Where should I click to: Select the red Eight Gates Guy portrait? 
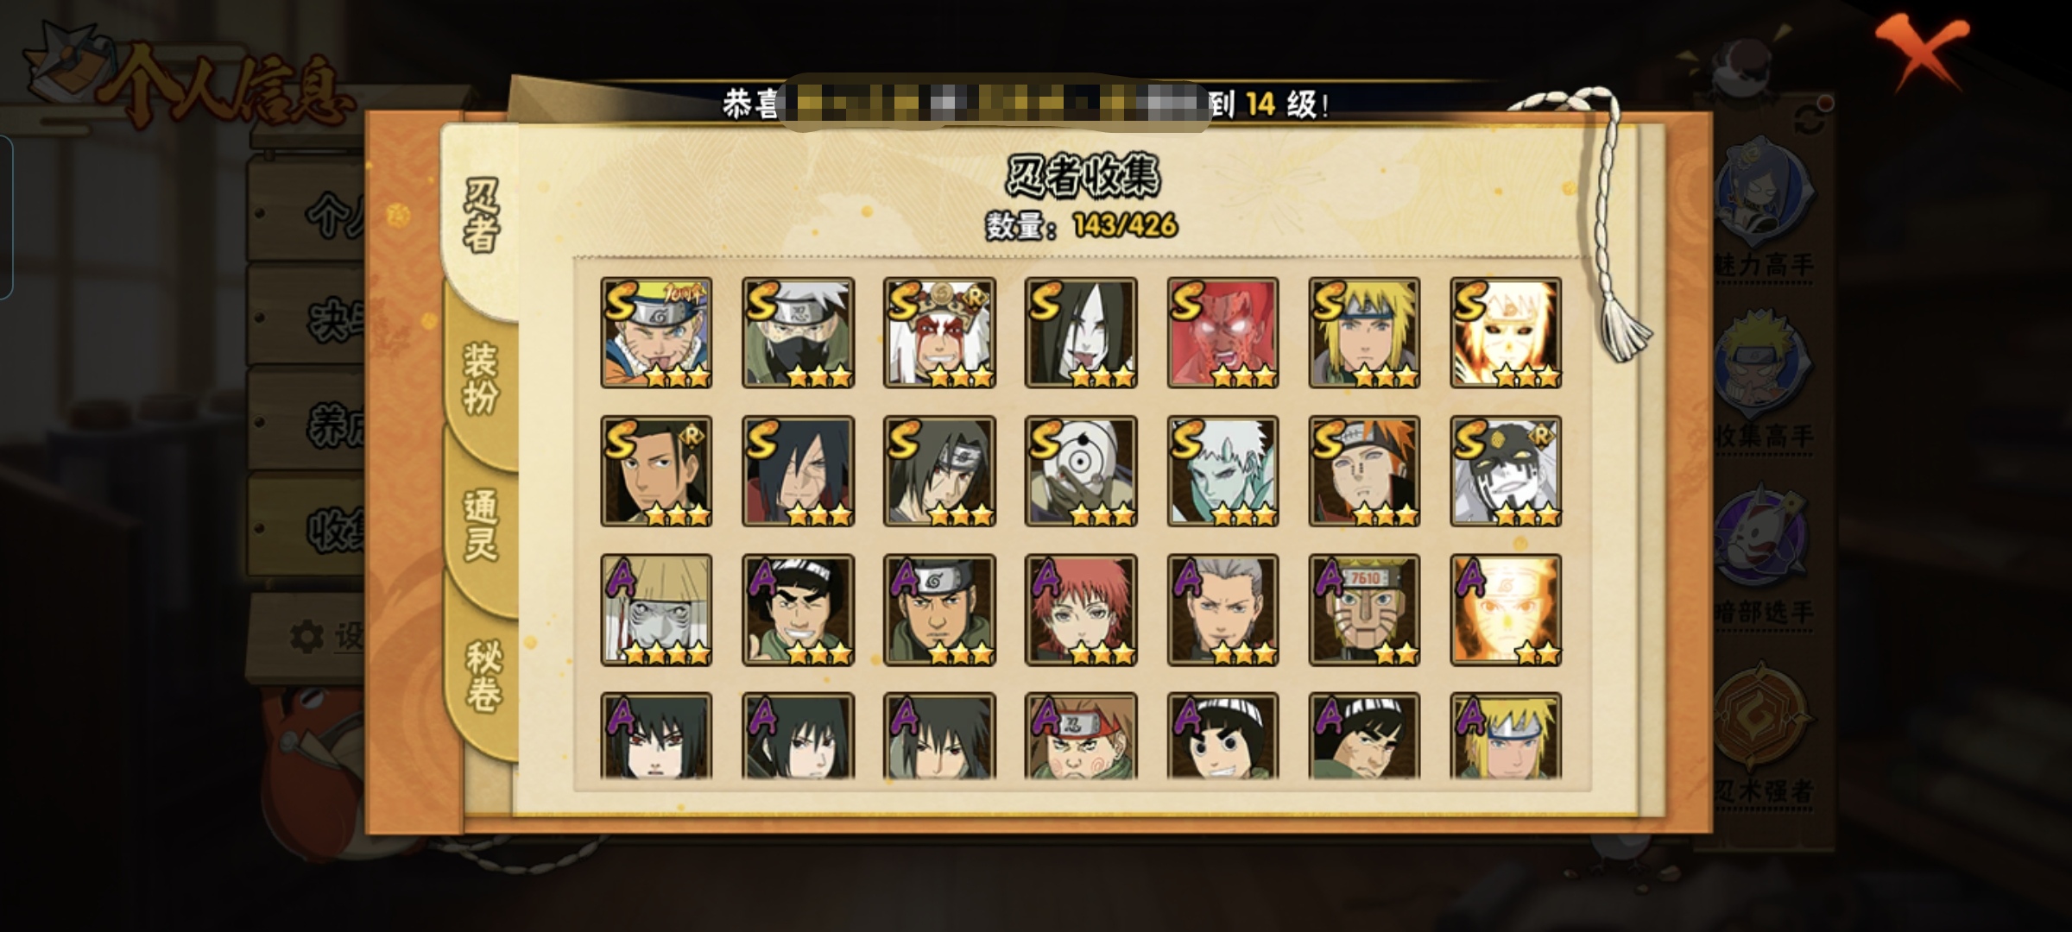click(x=1222, y=333)
